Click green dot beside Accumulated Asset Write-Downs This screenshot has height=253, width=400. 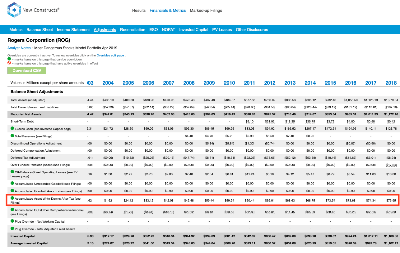coord(12,198)
